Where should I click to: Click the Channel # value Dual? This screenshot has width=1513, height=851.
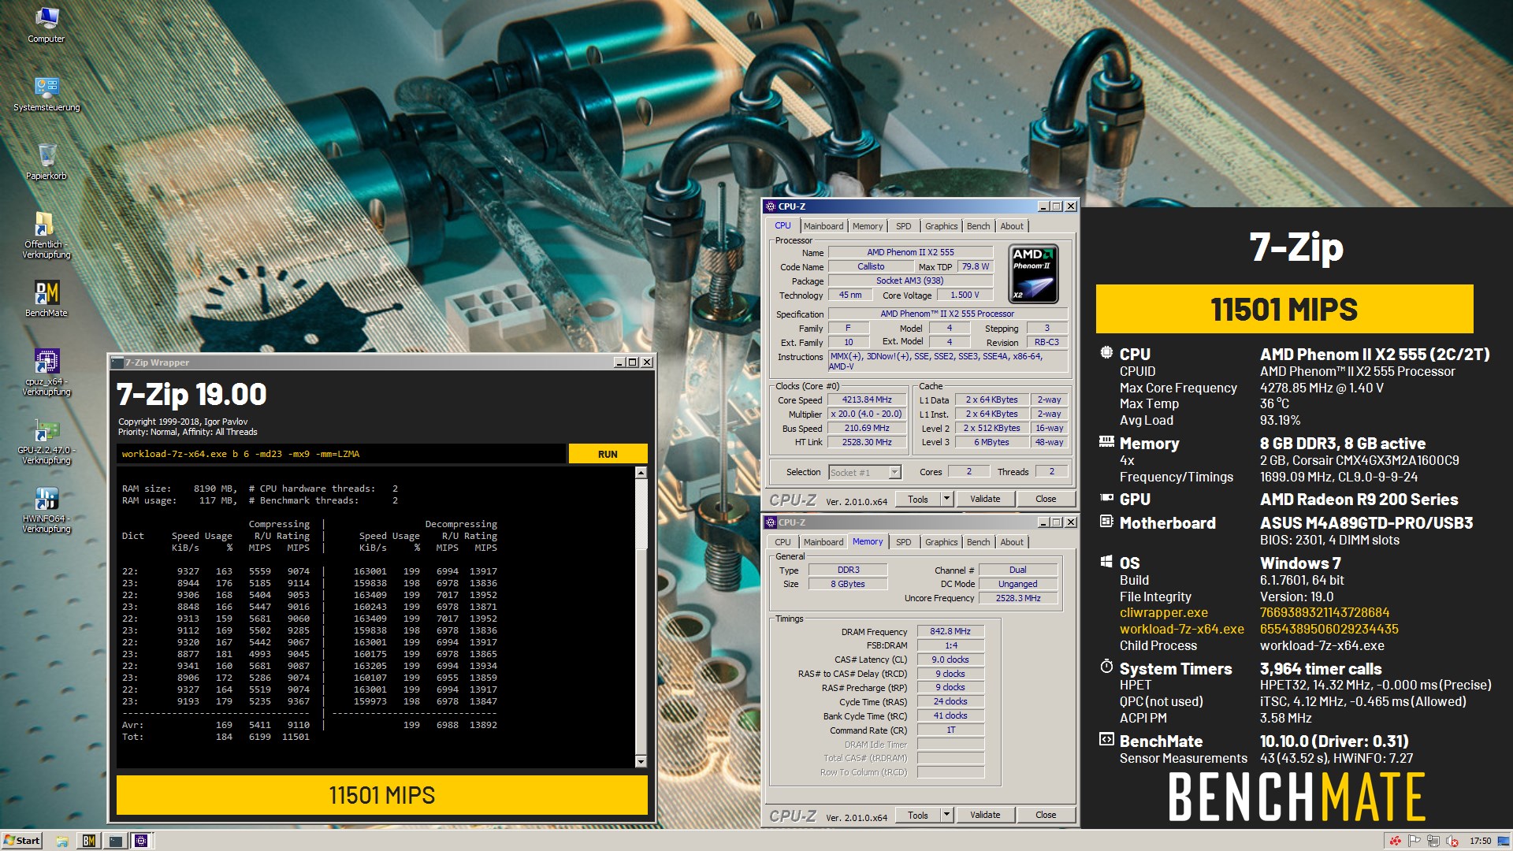1017,570
